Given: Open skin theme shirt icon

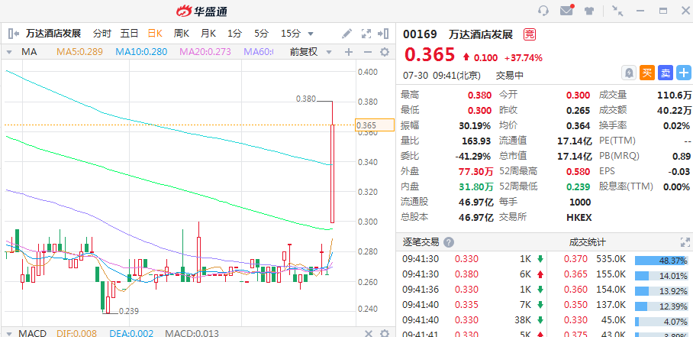Looking at the screenshot, I should click(589, 11).
